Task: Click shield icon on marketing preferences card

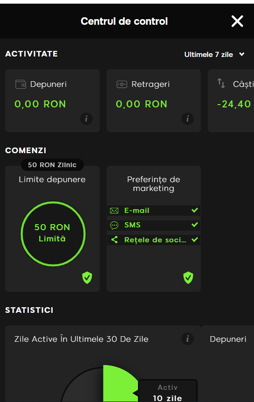Action: click(x=188, y=278)
